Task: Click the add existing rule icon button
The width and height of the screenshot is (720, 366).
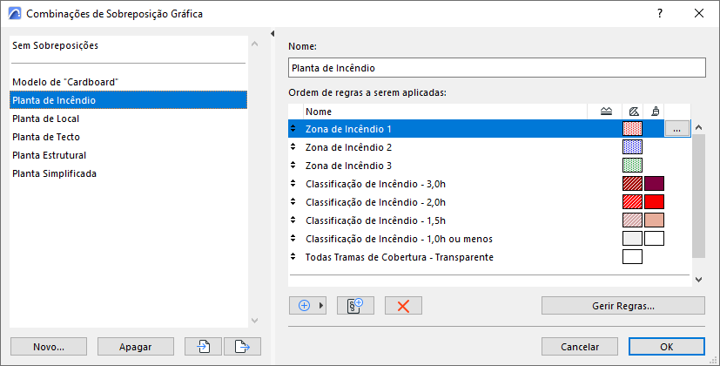Action: tap(354, 306)
